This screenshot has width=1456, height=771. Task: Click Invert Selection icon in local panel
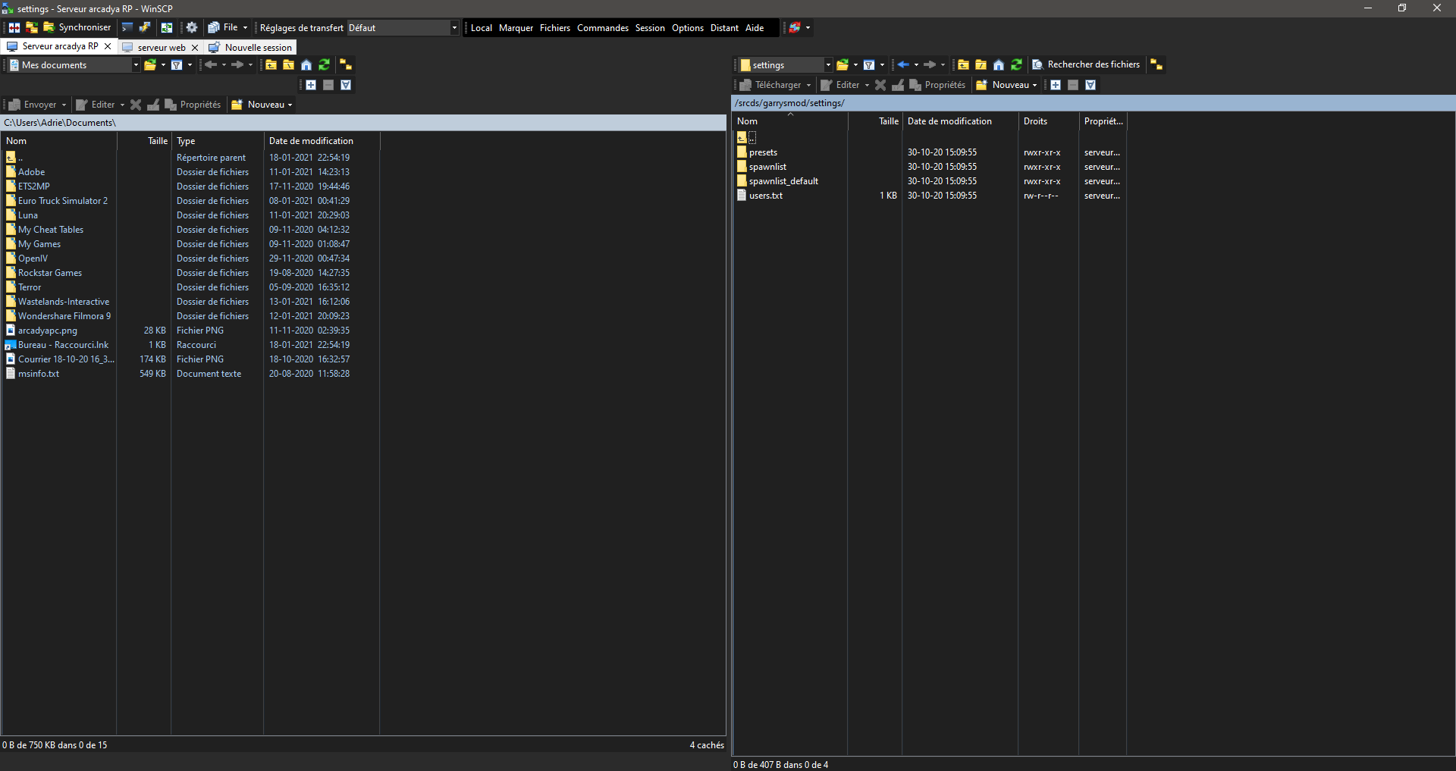point(346,85)
